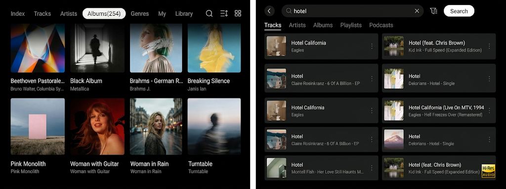Open Tracks tab in the library navigation
Screen dimensions: 506x189
(x=42, y=13)
